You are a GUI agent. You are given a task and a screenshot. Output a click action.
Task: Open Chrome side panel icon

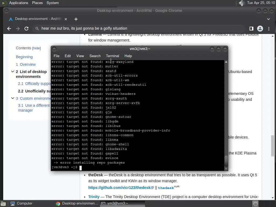click(251, 29)
